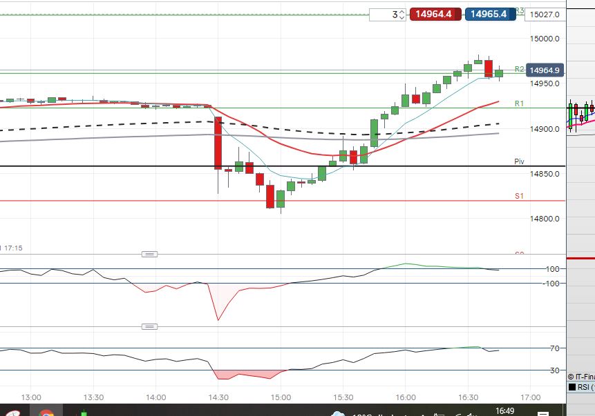Click the -100 level on the CCI scale
The image size is (595, 416).
click(551, 284)
